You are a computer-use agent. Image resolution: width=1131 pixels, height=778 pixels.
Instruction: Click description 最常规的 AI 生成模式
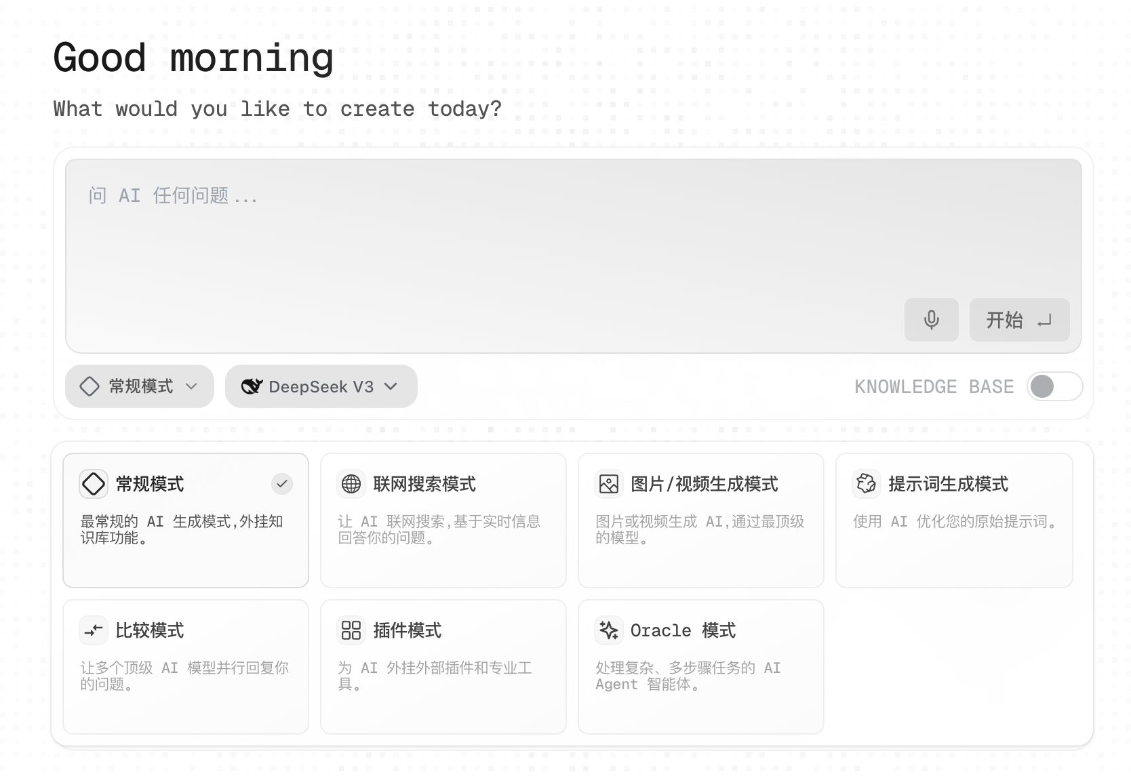click(182, 529)
